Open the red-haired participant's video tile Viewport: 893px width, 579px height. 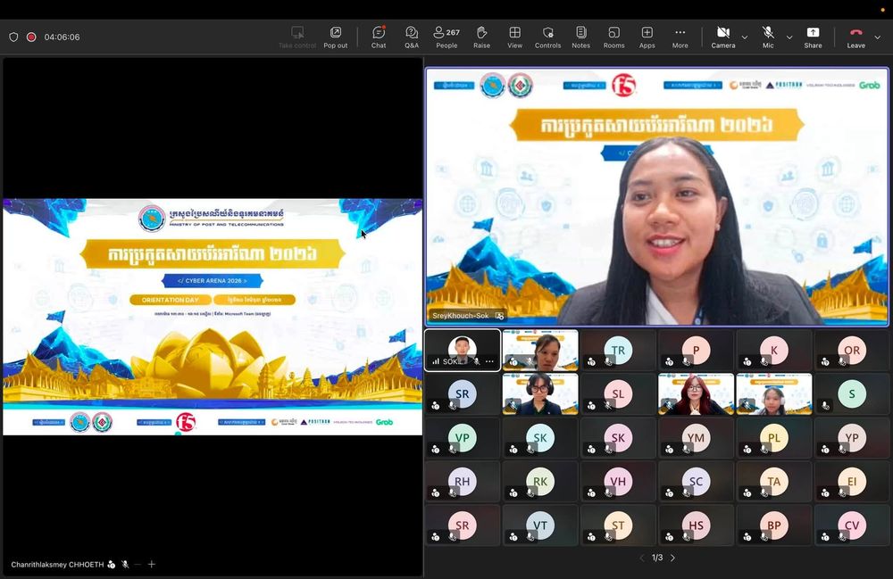[696, 394]
